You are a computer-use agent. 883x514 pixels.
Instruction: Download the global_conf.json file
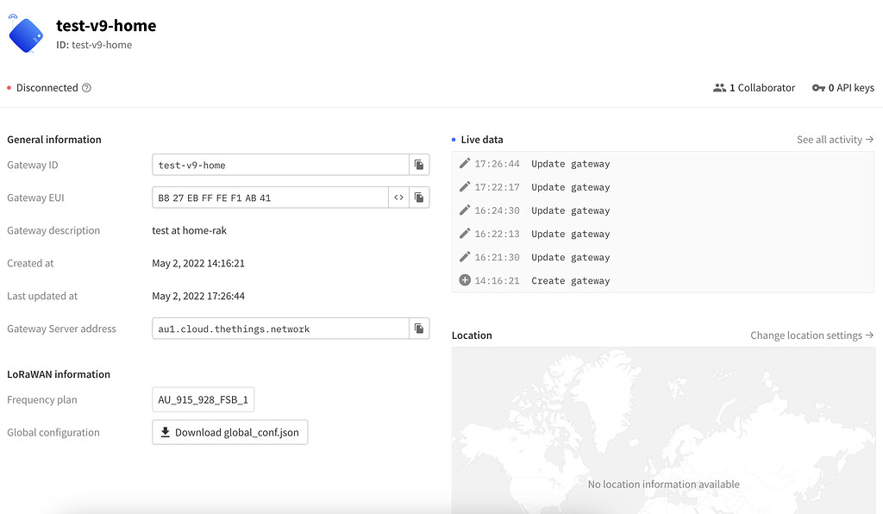click(229, 432)
